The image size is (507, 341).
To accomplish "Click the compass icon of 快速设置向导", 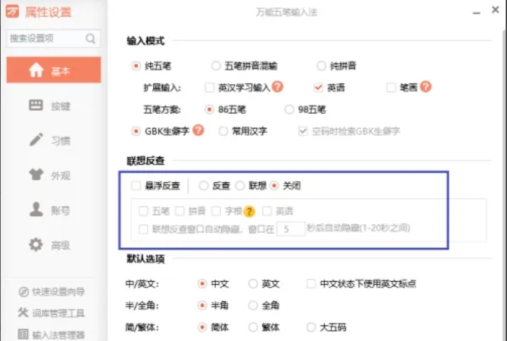I will click(24, 292).
